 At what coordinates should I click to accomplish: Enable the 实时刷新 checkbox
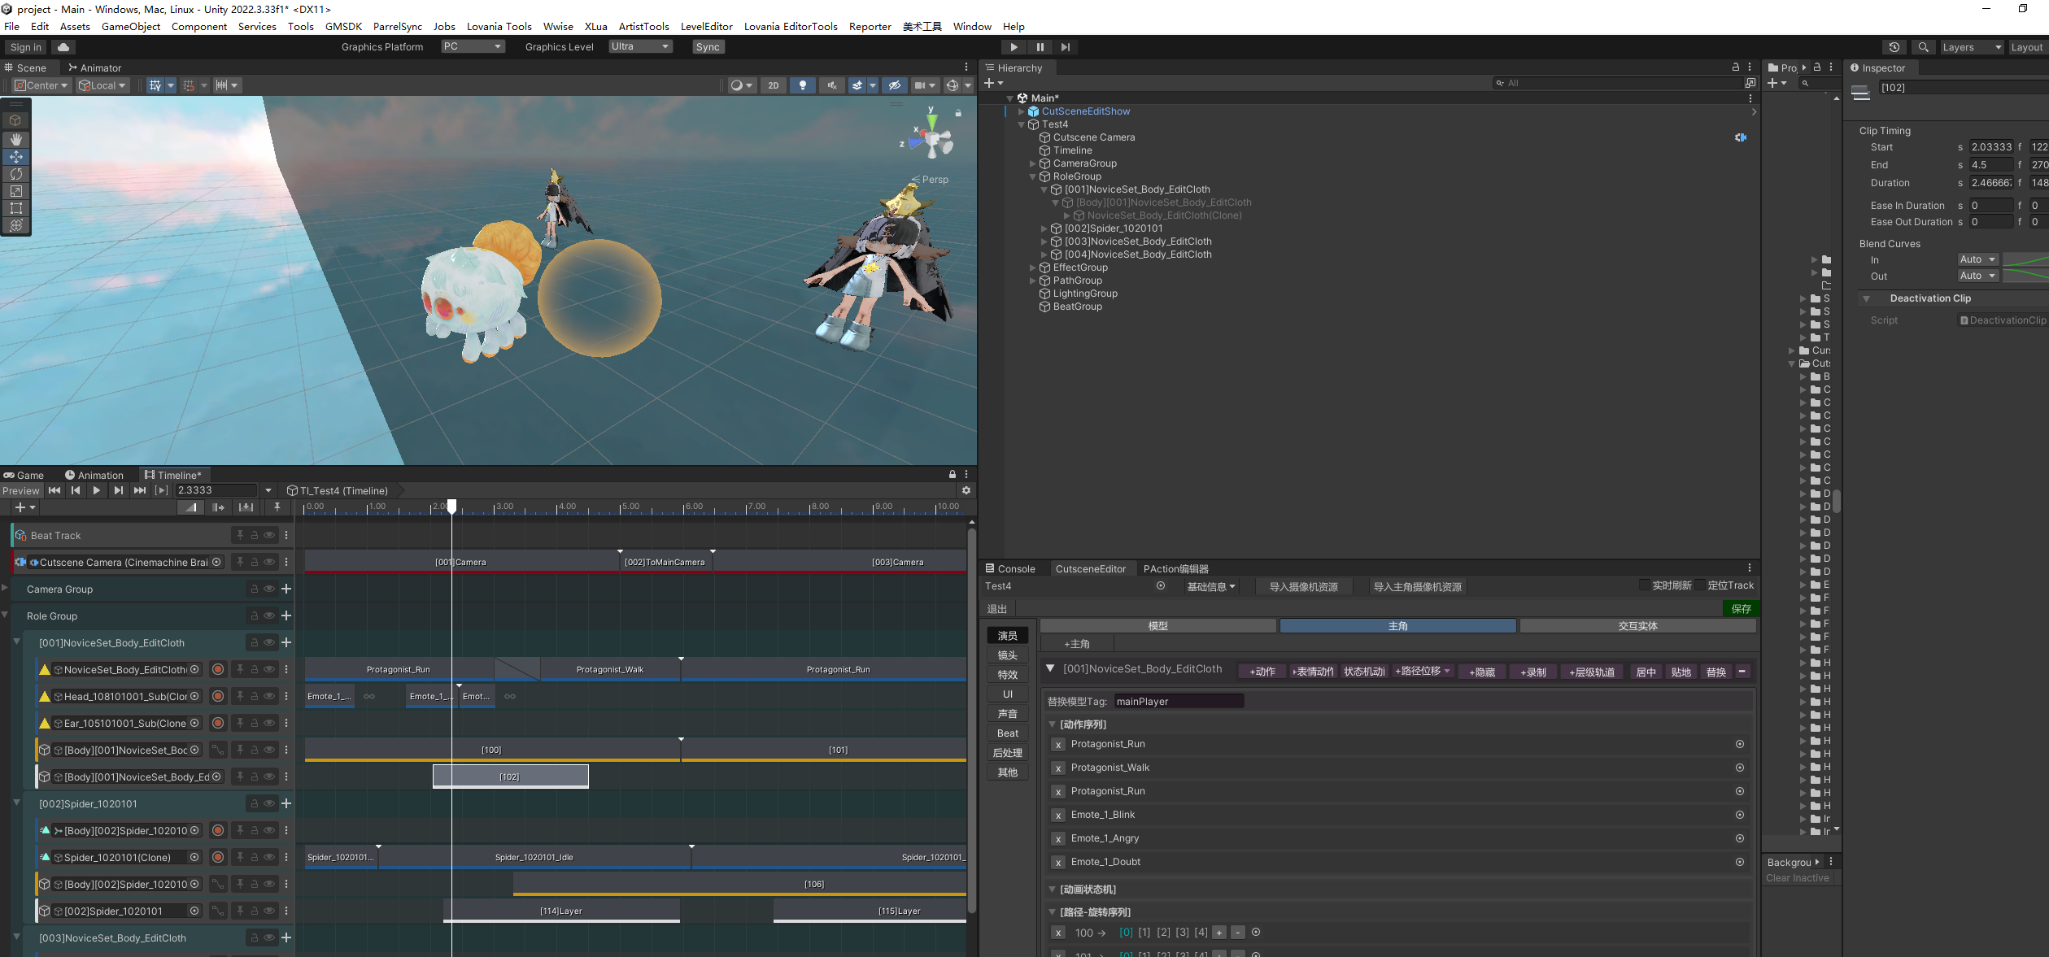(1645, 585)
